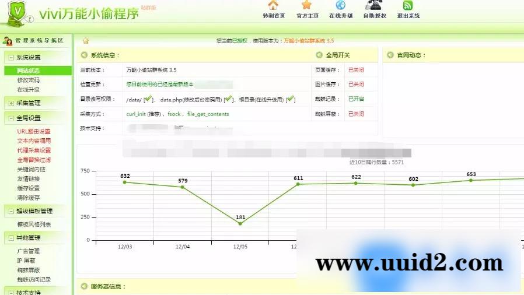Screen dimensions: 524x295
Task: Open URL路由设置 in the sidebar
Action: (34, 132)
